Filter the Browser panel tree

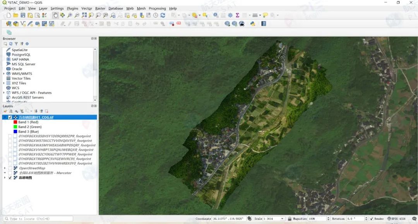point(16,44)
